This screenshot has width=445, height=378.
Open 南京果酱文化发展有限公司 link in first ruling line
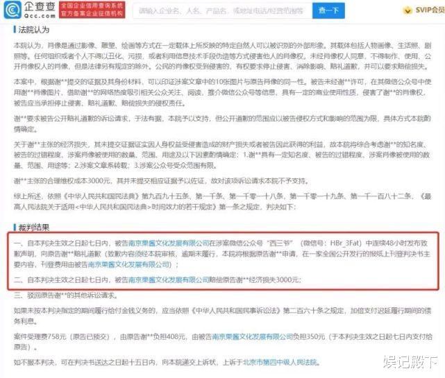point(169,243)
